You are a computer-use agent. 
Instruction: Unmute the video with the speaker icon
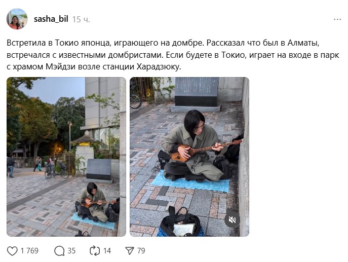click(232, 220)
